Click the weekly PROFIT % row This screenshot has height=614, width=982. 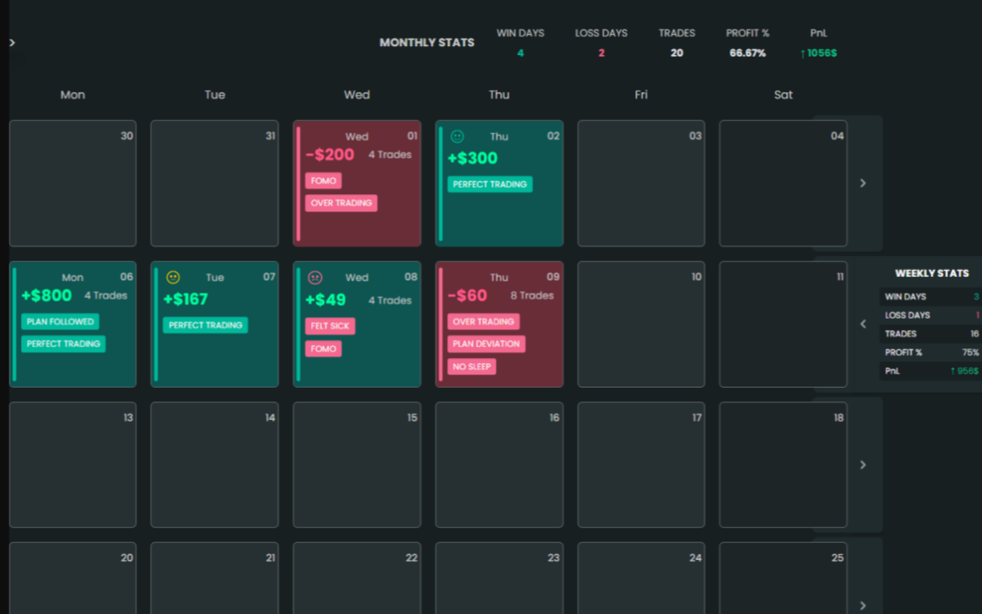coord(931,353)
